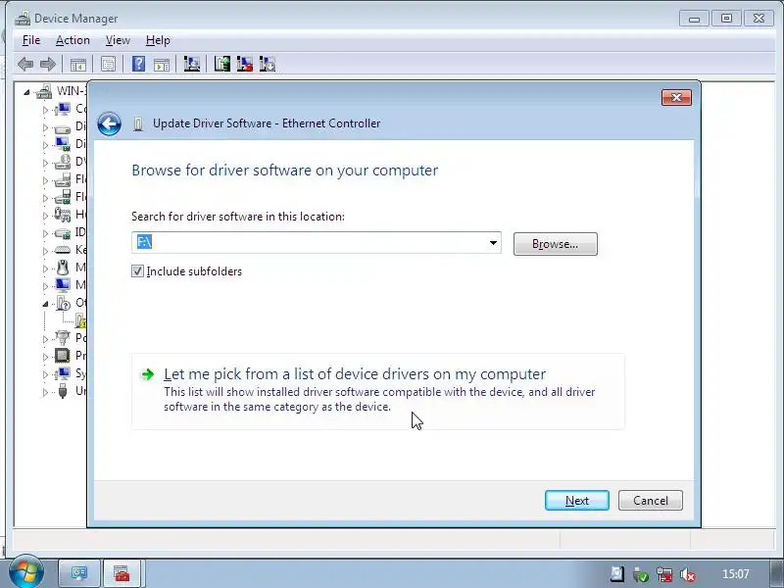
Task: Expand the IDE controllers category arrow
Action: pyautogui.click(x=45, y=233)
